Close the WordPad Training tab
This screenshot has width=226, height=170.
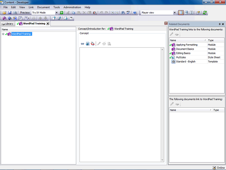(48, 24)
